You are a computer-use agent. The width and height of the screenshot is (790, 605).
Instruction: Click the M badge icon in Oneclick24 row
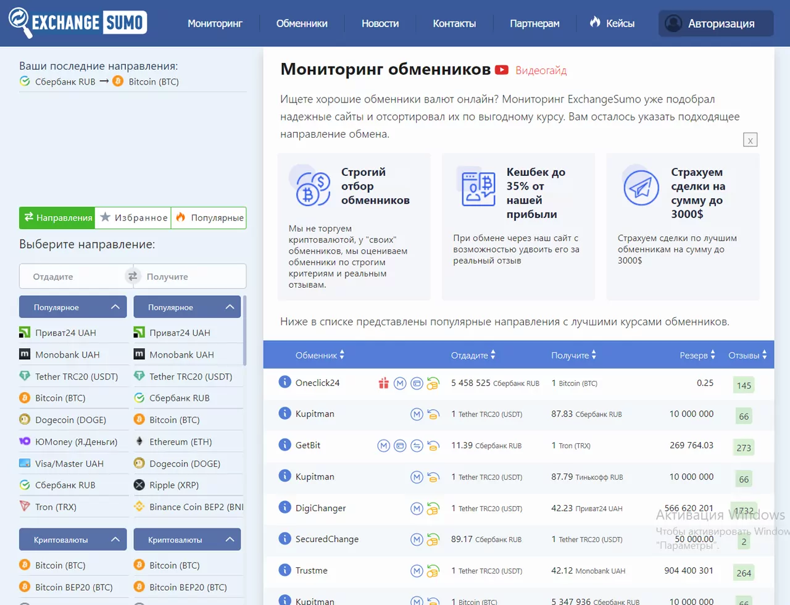point(400,383)
